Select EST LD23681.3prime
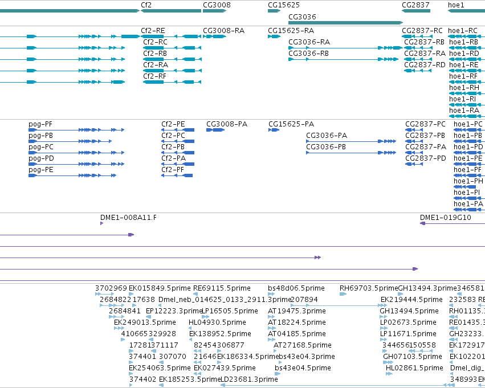The image size is (485, 388). 337,385
